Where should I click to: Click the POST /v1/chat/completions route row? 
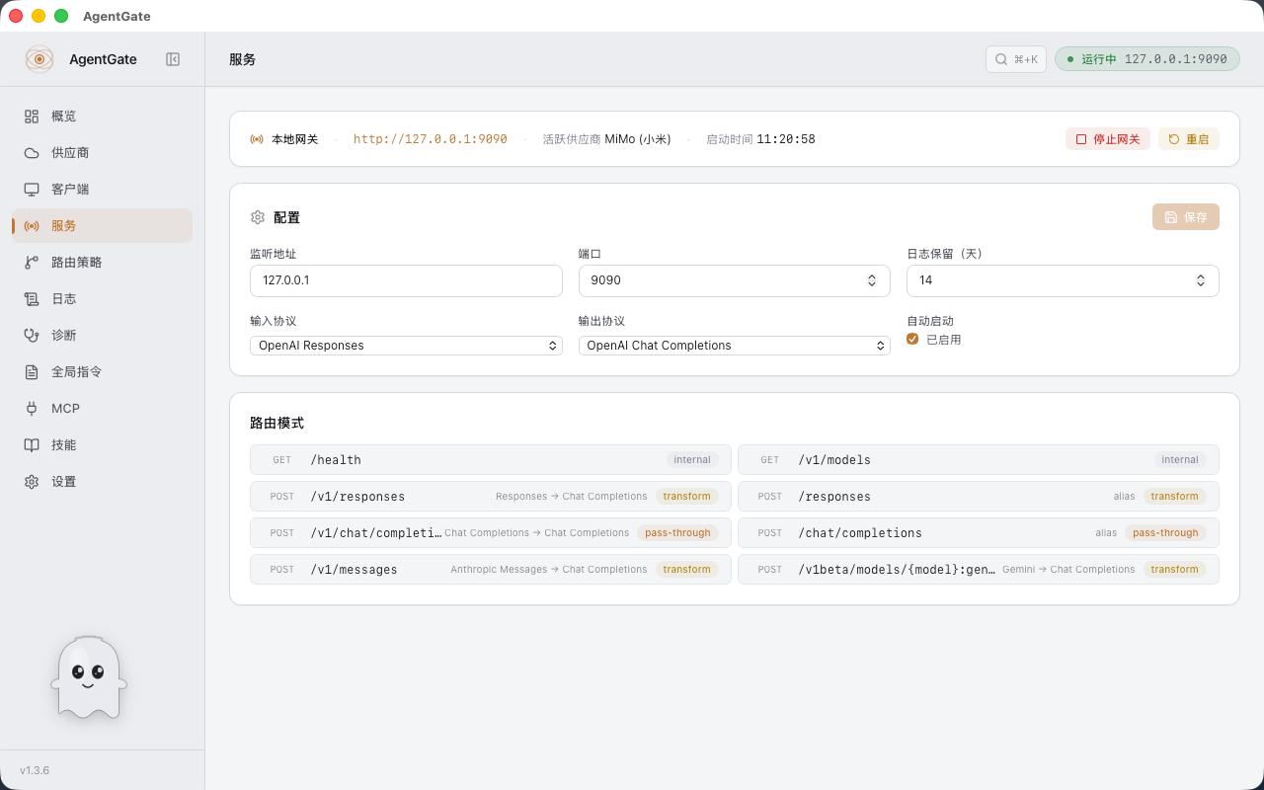click(x=491, y=533)
